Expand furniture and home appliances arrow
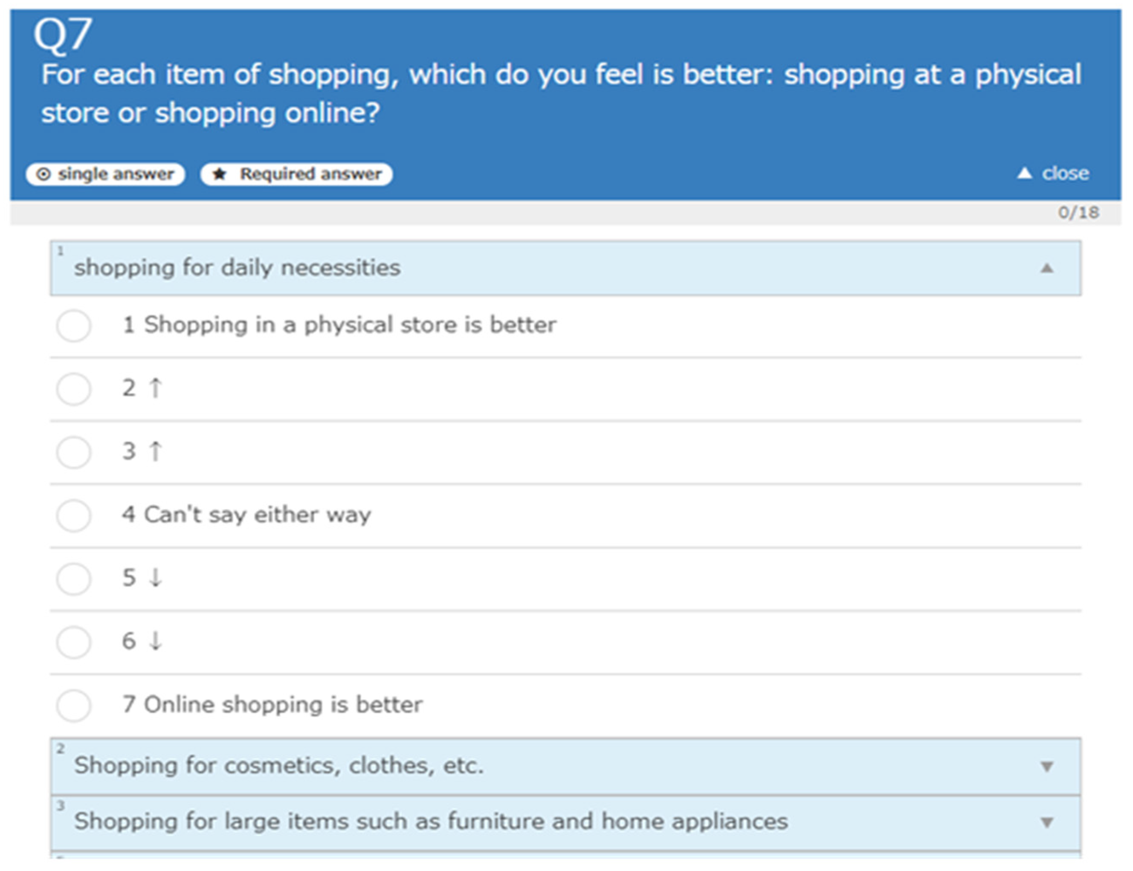The height and width of the screenshot is (871, 1133). click(x=1047, y=822)
